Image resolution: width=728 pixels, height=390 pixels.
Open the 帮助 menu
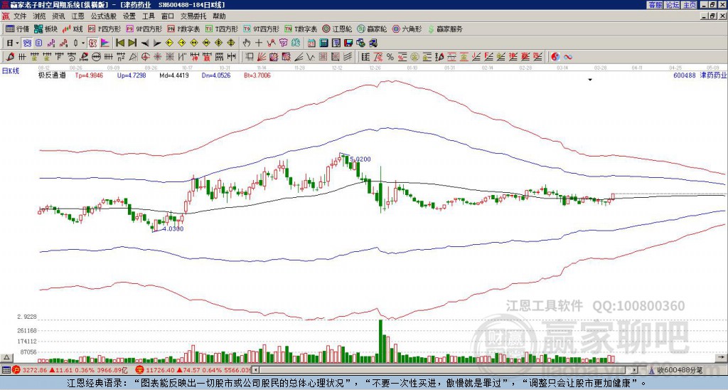click(219, 16)
